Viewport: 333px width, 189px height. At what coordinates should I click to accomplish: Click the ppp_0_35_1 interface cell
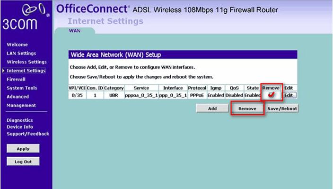click(x=173, y=95)
